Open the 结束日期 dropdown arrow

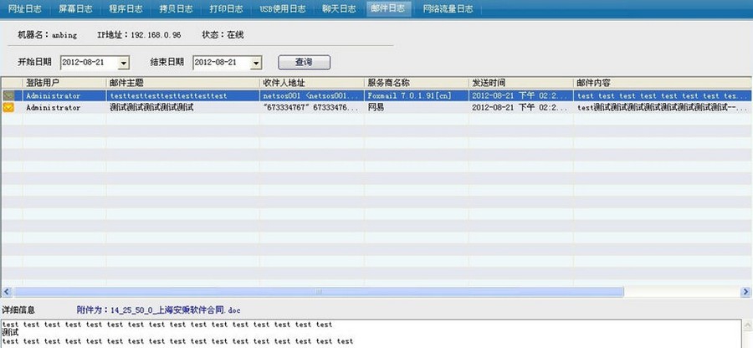pos(256,63)
